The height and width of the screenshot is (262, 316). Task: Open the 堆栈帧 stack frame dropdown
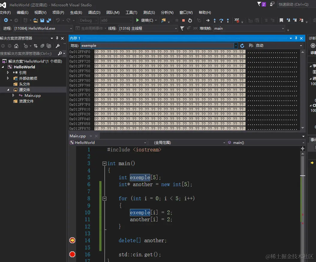point(283,28)
